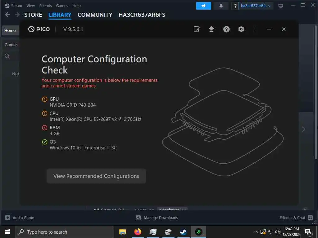The image size is (318, 238).
Task: Open Steam notifications bell
Action: (x=221, y=6)
